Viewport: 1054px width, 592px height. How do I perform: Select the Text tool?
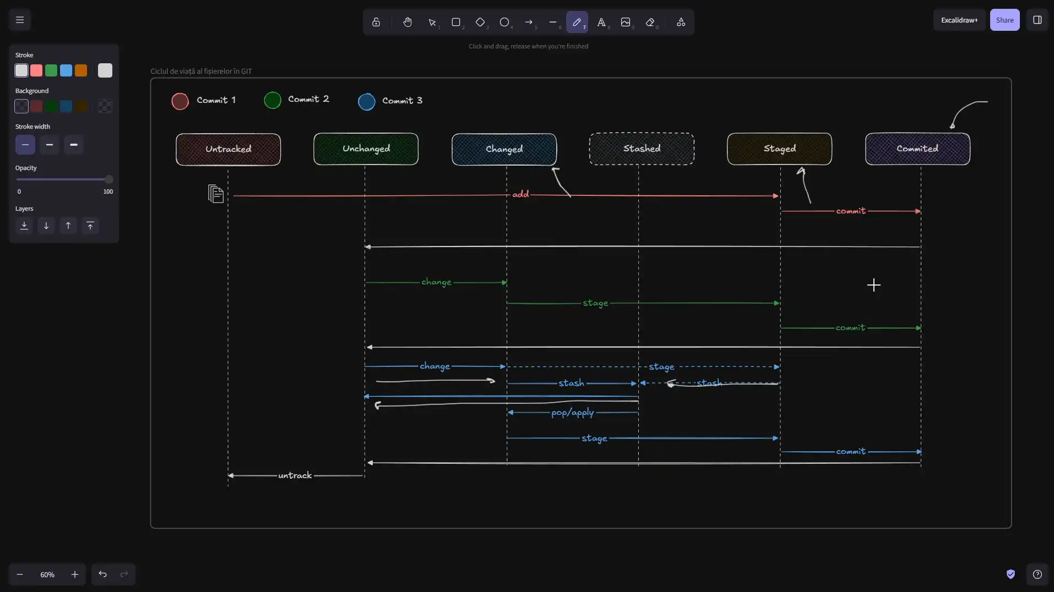pos(601,22)
